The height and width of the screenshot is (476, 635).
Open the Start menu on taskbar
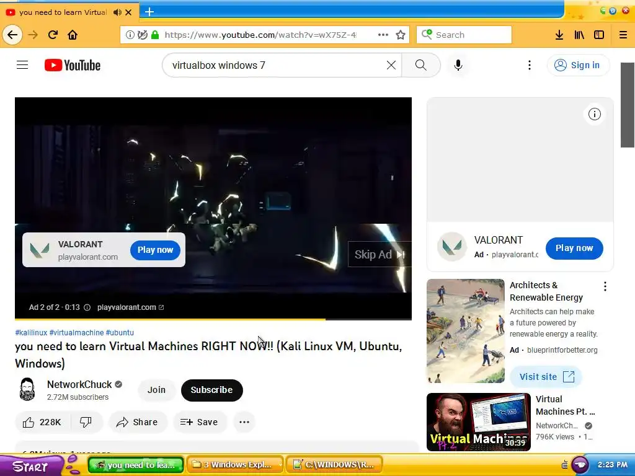point(32,465)
